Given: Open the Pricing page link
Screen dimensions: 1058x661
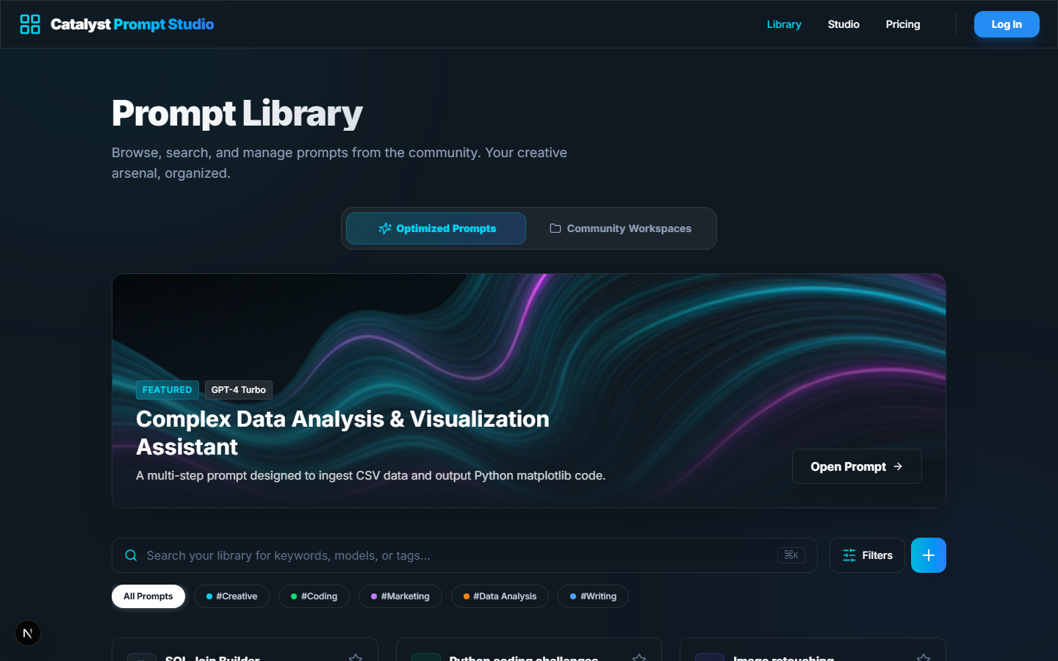Looking at the screenshot, I should 903,24.
